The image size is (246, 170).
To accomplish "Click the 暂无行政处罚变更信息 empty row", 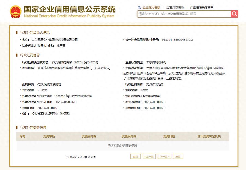I will [123, 146].
